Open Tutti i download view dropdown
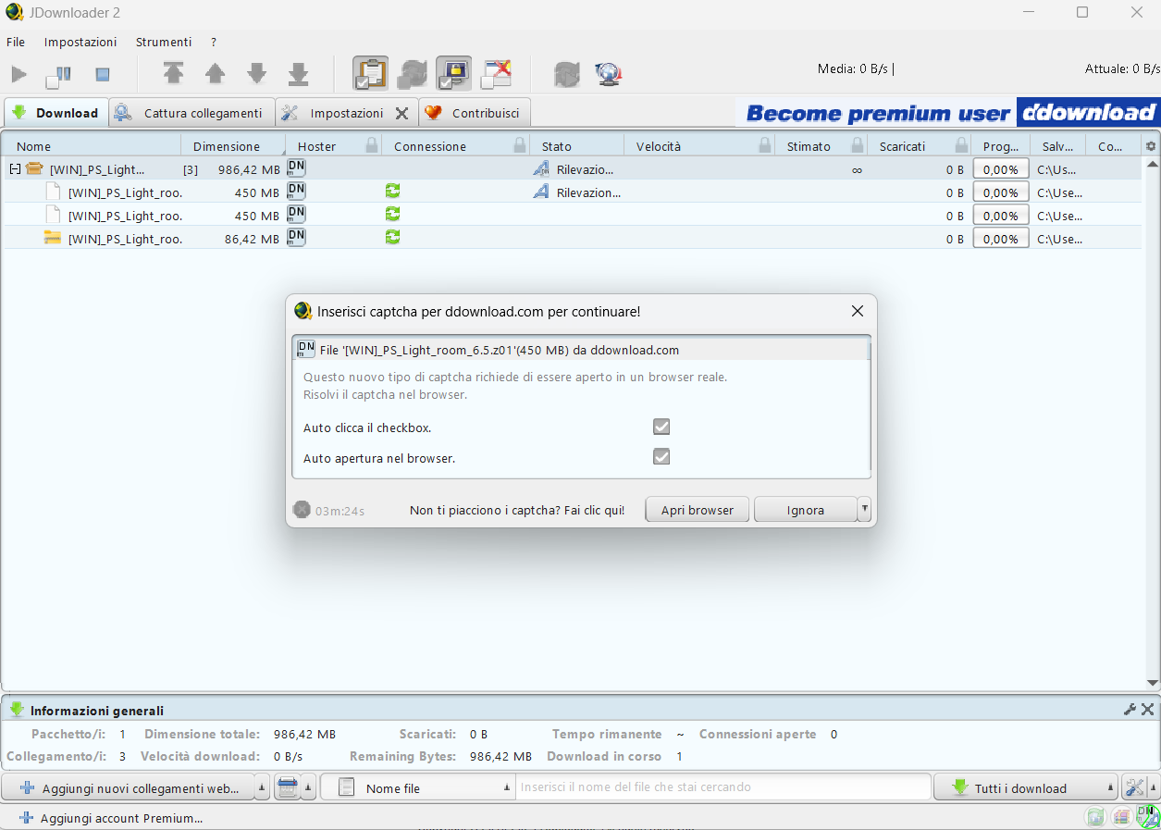This screenshot has width=1161, height=830. click(1026, 788)
